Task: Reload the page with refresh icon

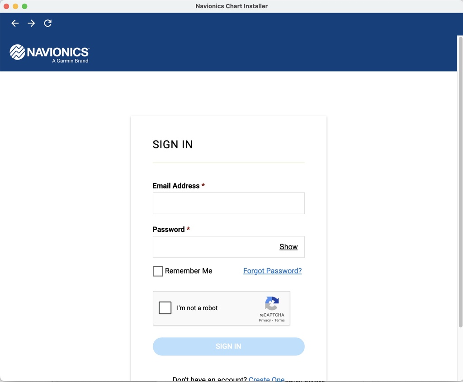Action: [x=48, y=23]
